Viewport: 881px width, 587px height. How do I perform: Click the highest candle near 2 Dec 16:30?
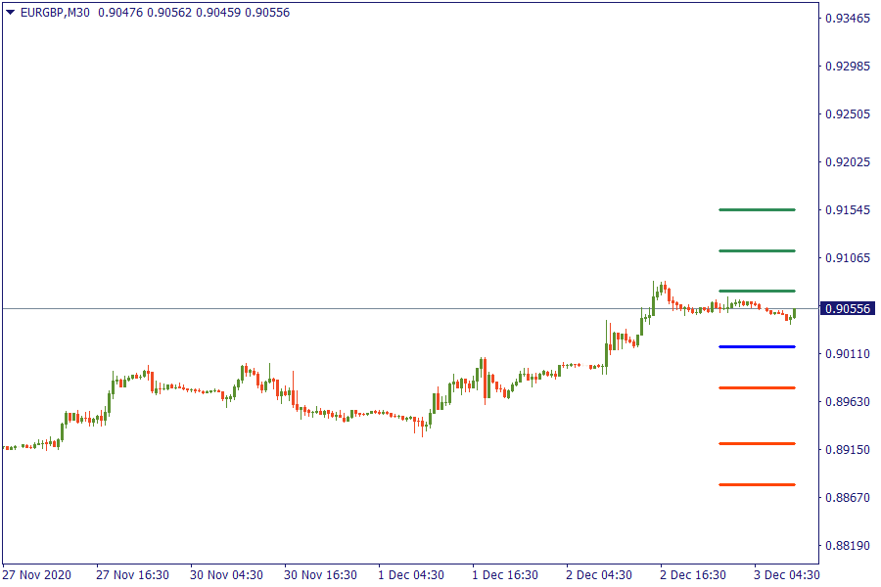pyautogui.click(x=663, y=288)
